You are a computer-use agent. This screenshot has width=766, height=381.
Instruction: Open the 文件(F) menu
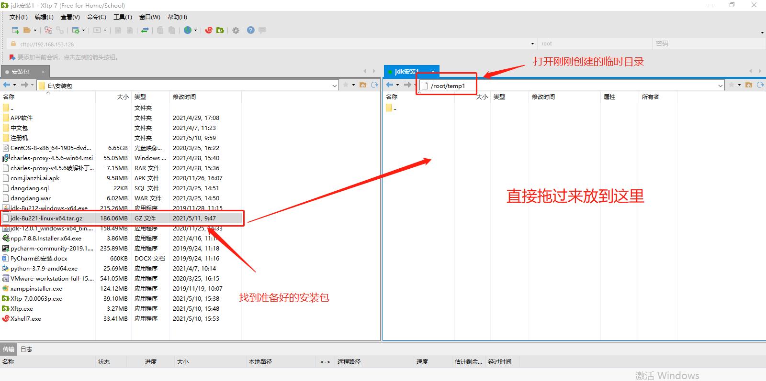(x=19, y=17)
